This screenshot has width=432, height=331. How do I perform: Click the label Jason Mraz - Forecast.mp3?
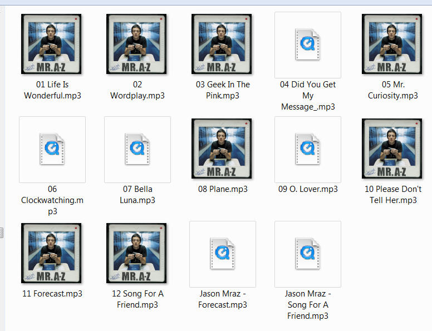[223, 299]
